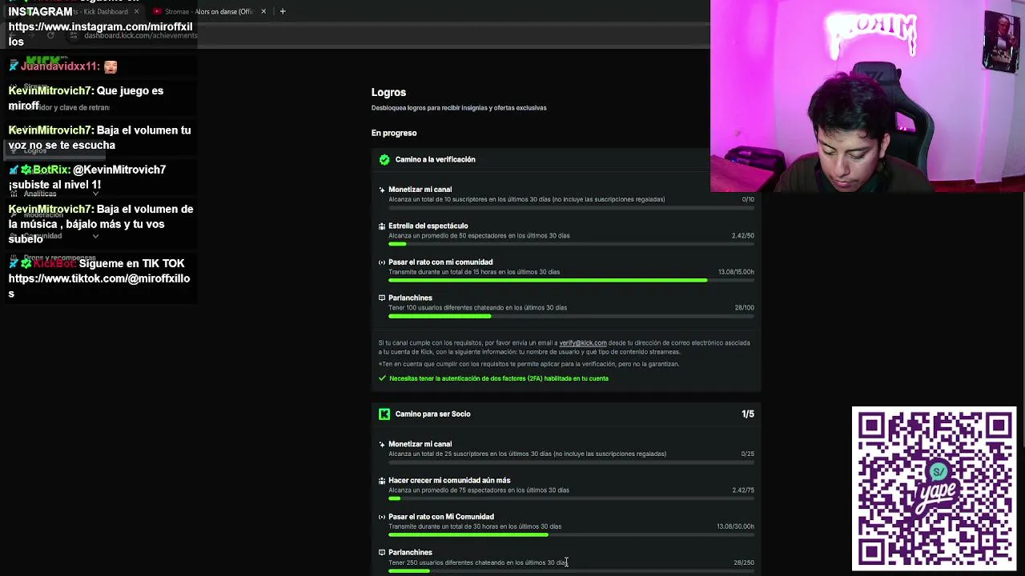Click the Logros page heading
This screenshot has height=576, width=1025.
coord(388,92)
